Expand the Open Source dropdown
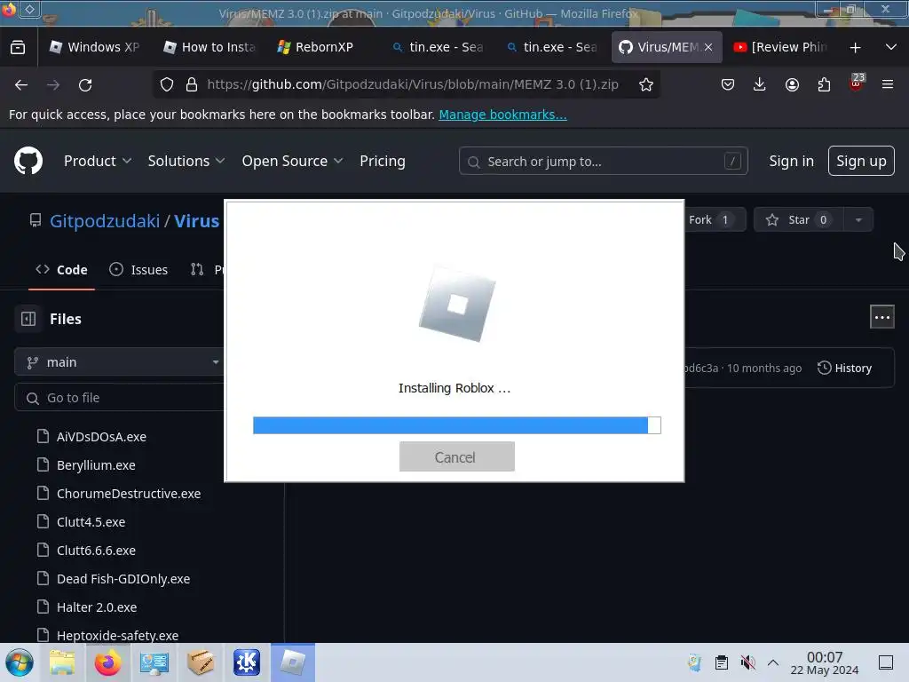This screenshot has height=682, width=909. tap(292, 161)
